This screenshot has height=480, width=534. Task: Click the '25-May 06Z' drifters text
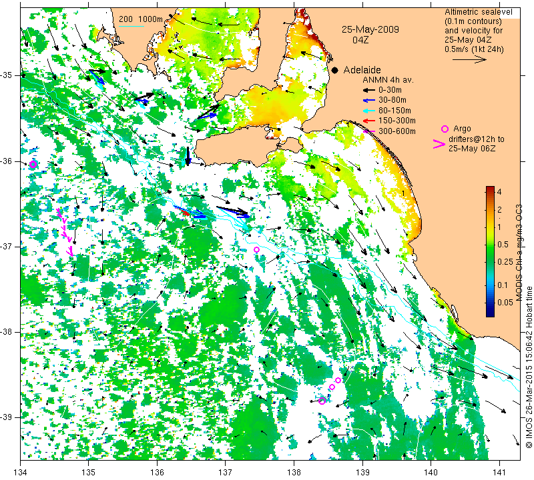[x=472, y=149]
